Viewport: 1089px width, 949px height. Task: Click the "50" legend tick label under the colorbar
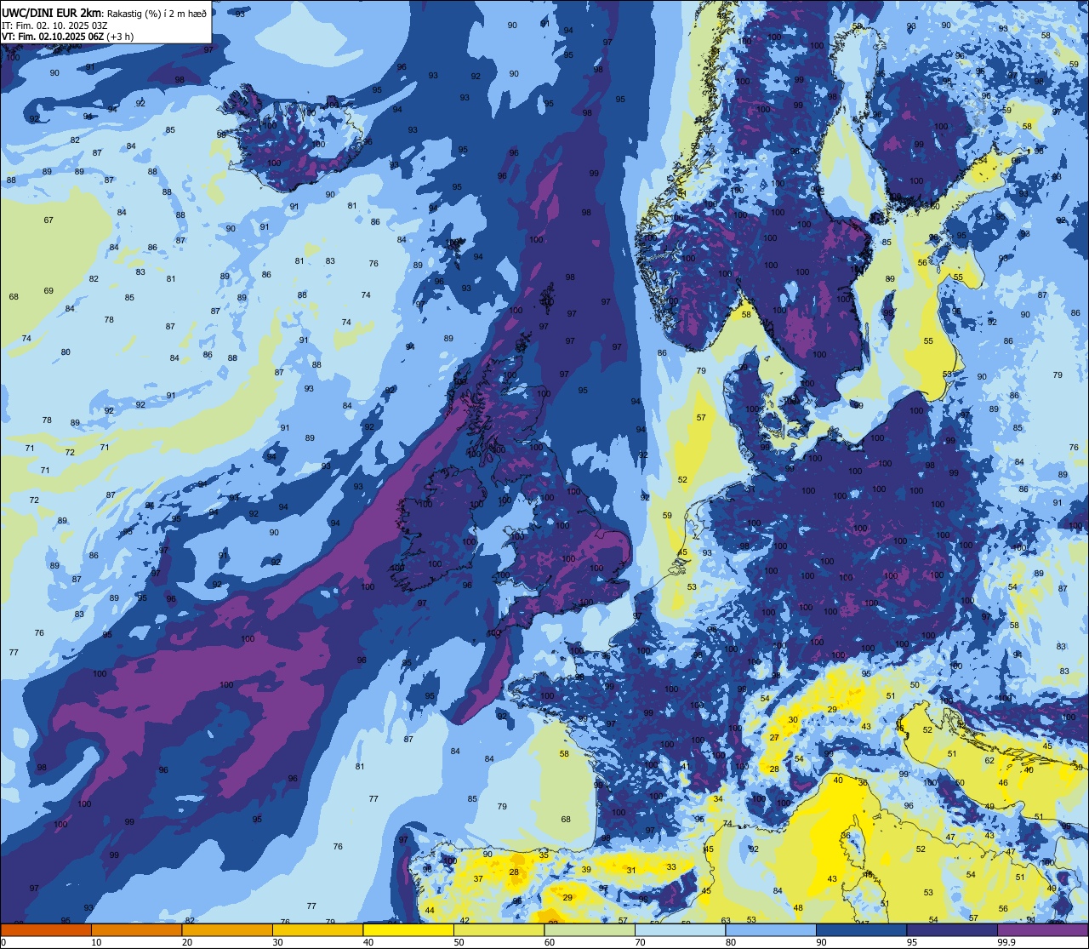(459, 942)
